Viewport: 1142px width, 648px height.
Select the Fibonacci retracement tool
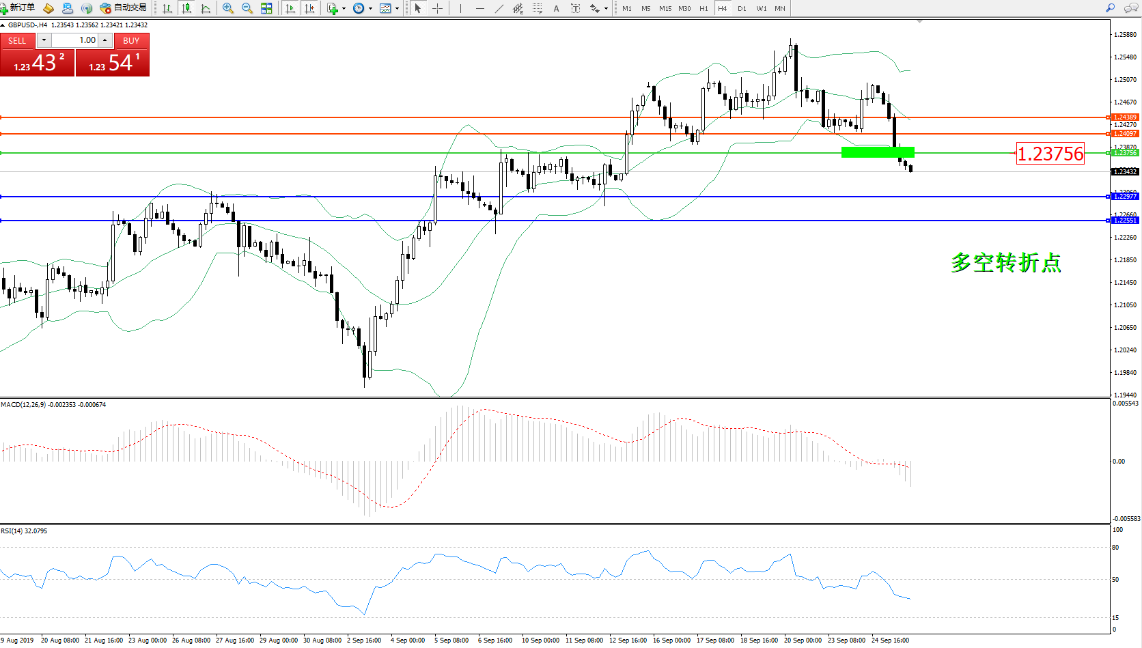click(x=538, y=8)
